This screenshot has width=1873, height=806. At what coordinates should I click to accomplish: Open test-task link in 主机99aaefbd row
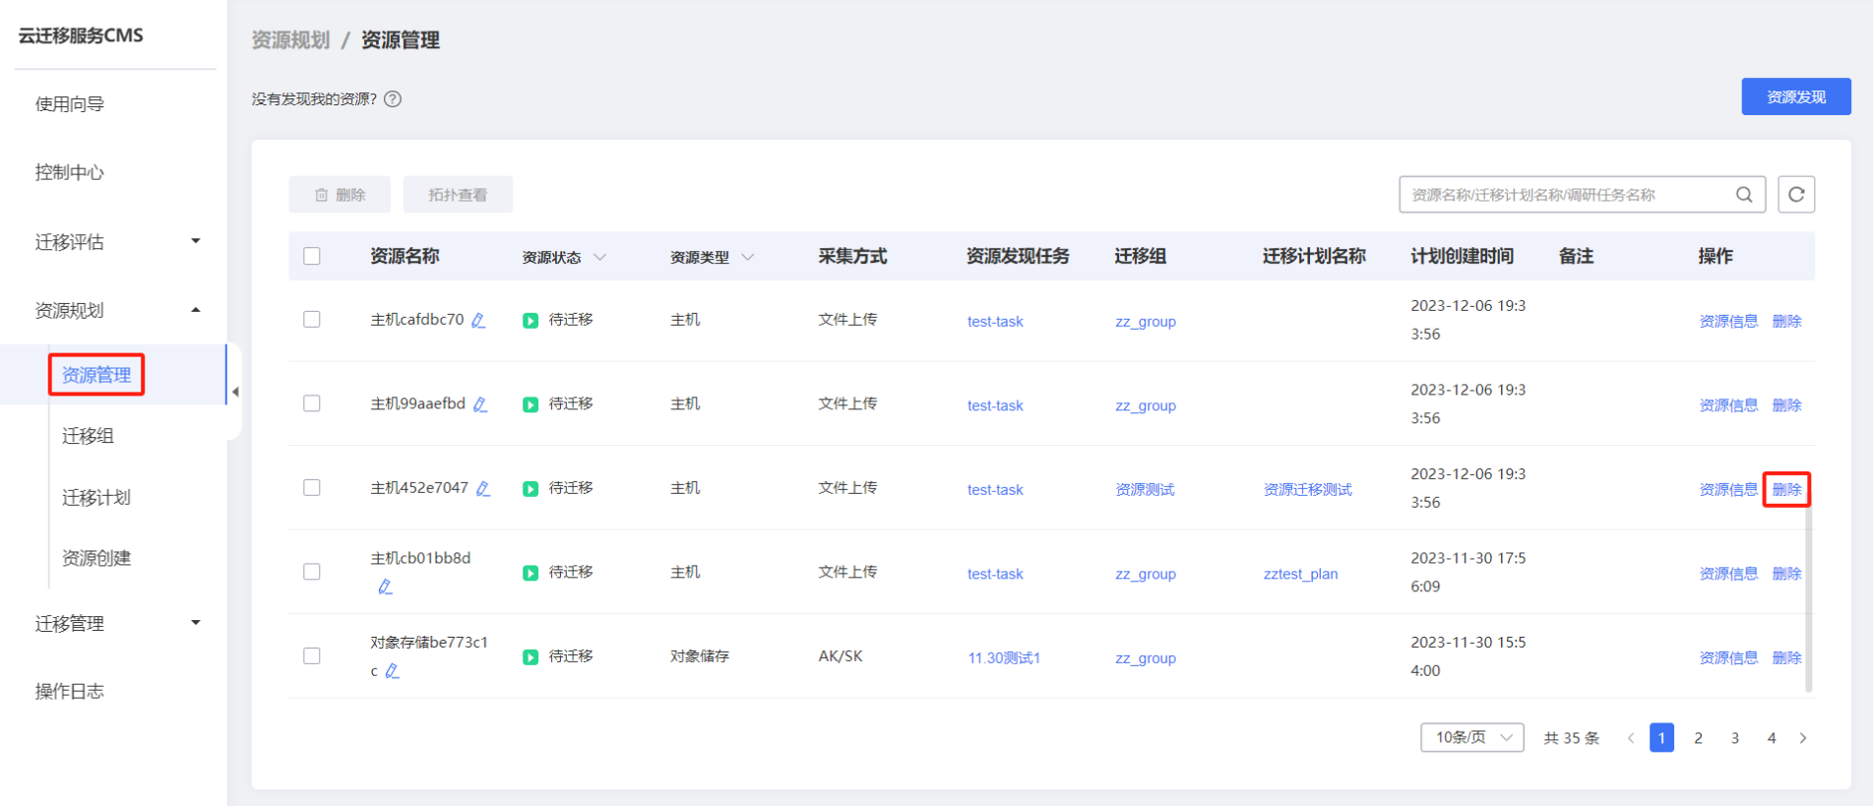995,405
